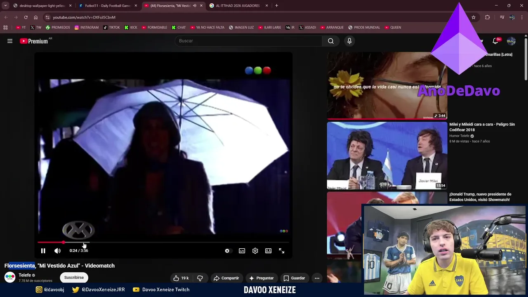Start voice search with the microphone
The height and width of the screenshot is (297, 528).
point(349,41)
